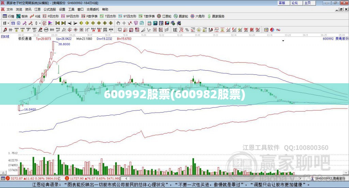Click the up arrow beside volume panel
Screen dimensions: 349x188
(x=3, y=173)
